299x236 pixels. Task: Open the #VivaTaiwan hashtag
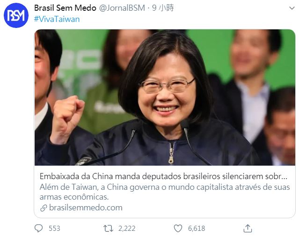pyautogui.click(x=57, y=19)
